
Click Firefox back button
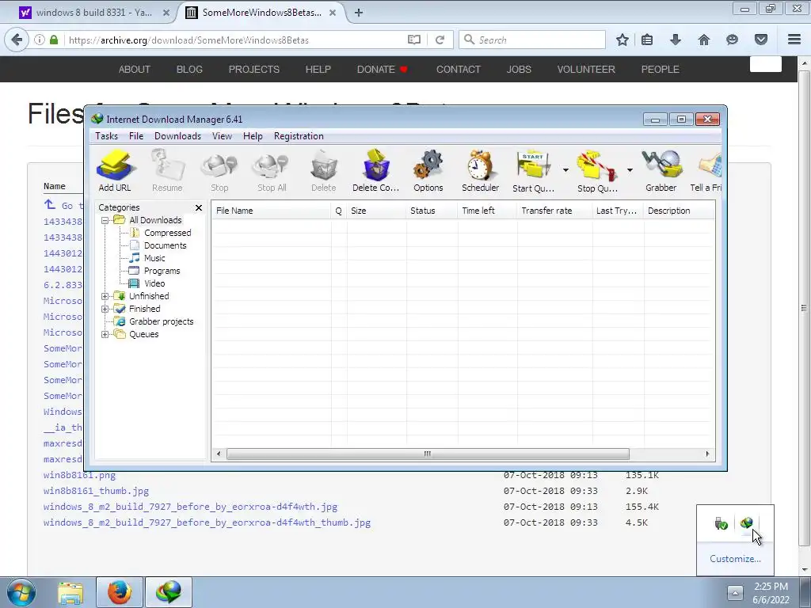pos(17,40)
